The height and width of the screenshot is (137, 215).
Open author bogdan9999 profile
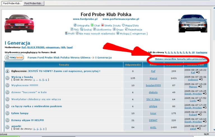(153, 85)
